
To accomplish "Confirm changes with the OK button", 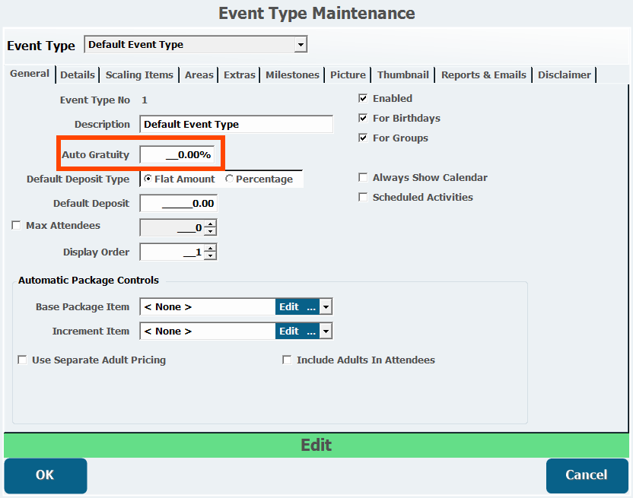I will click(45, 475).
